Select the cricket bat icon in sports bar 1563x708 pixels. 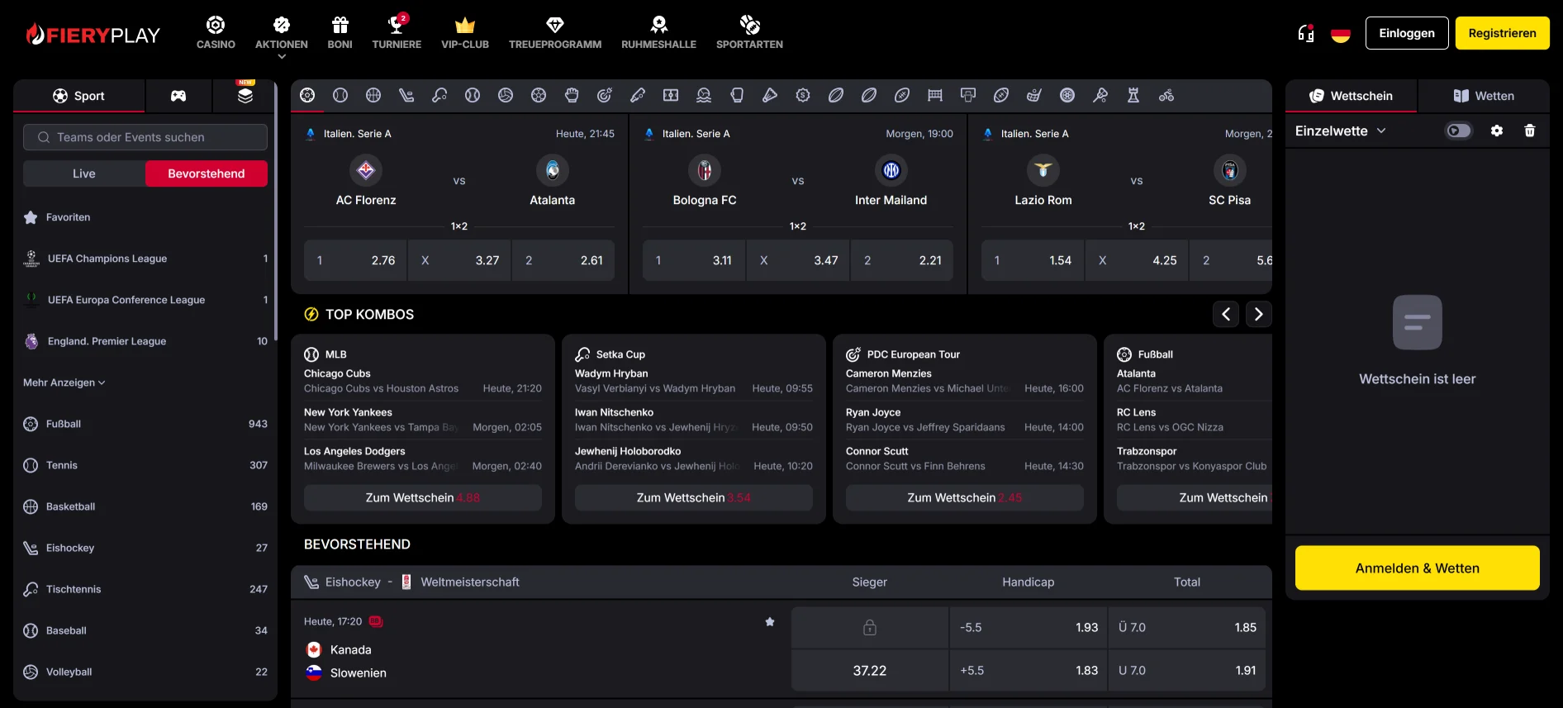pos(638,95)
